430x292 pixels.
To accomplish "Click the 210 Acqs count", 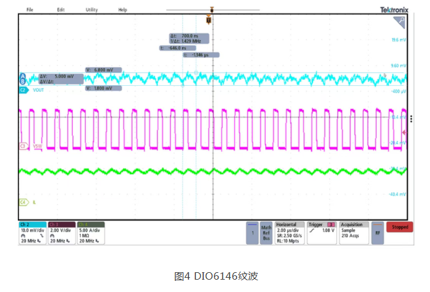I will 350,236.
